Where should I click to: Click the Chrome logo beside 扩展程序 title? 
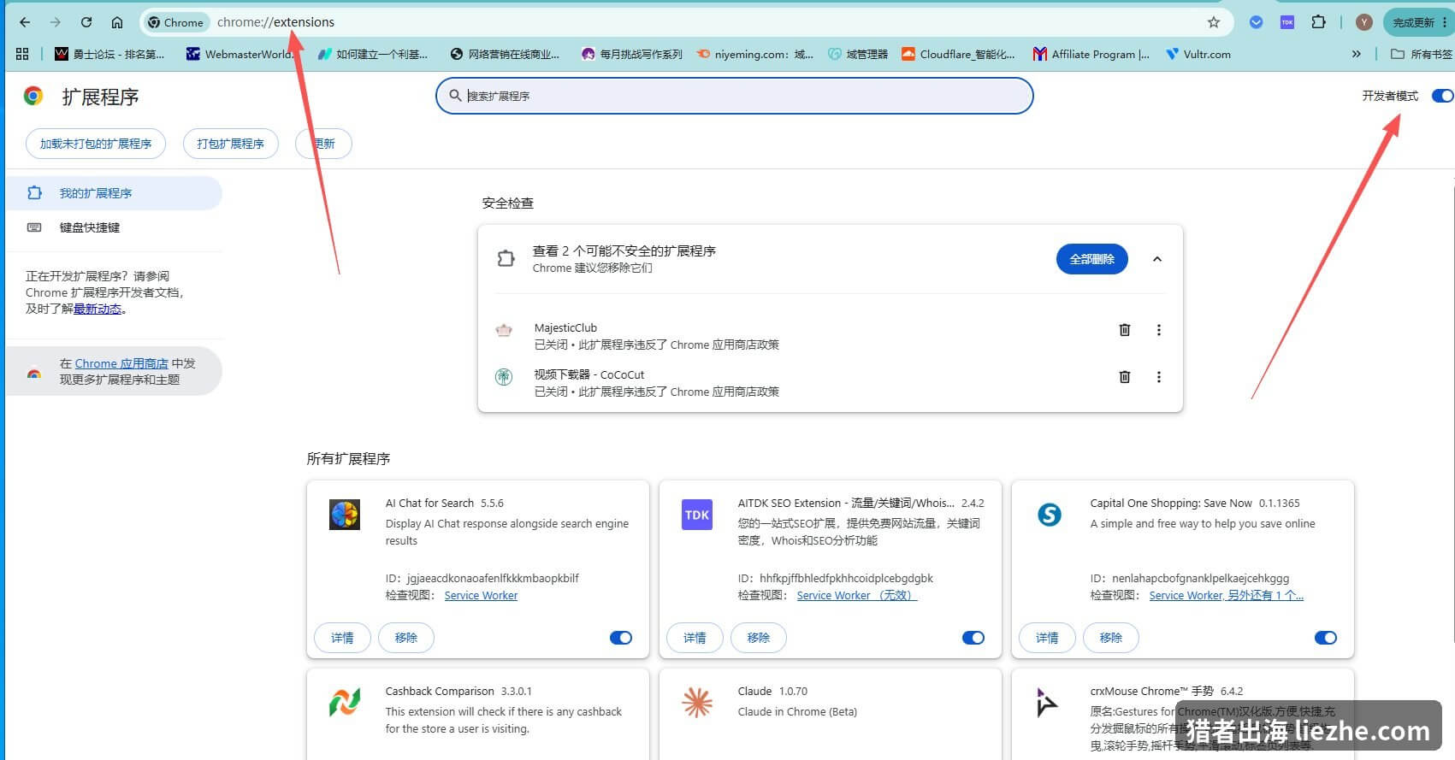[x=33, y=96]
